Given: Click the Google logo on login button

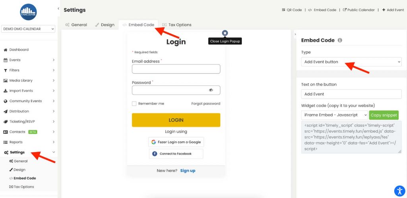Looking at the screenshot, I should [154, 142].
